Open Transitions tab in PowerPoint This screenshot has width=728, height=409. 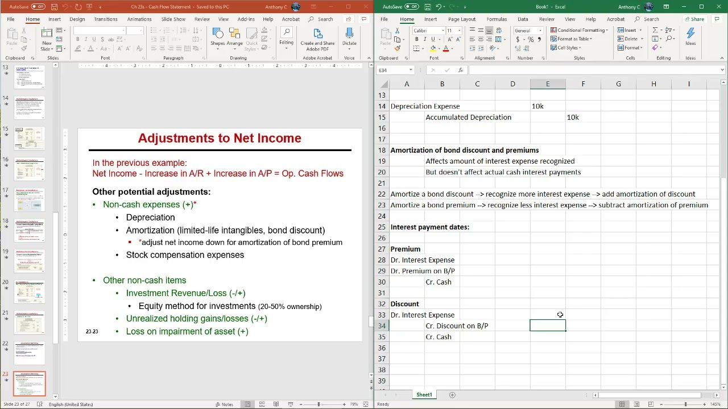coord(106,19)
